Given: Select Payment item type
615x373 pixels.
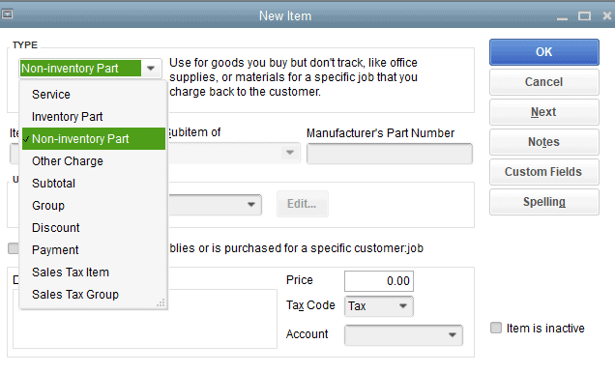Looking at the screenshot, I should [x=94, y=250].
